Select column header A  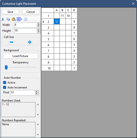click(57, 10)
